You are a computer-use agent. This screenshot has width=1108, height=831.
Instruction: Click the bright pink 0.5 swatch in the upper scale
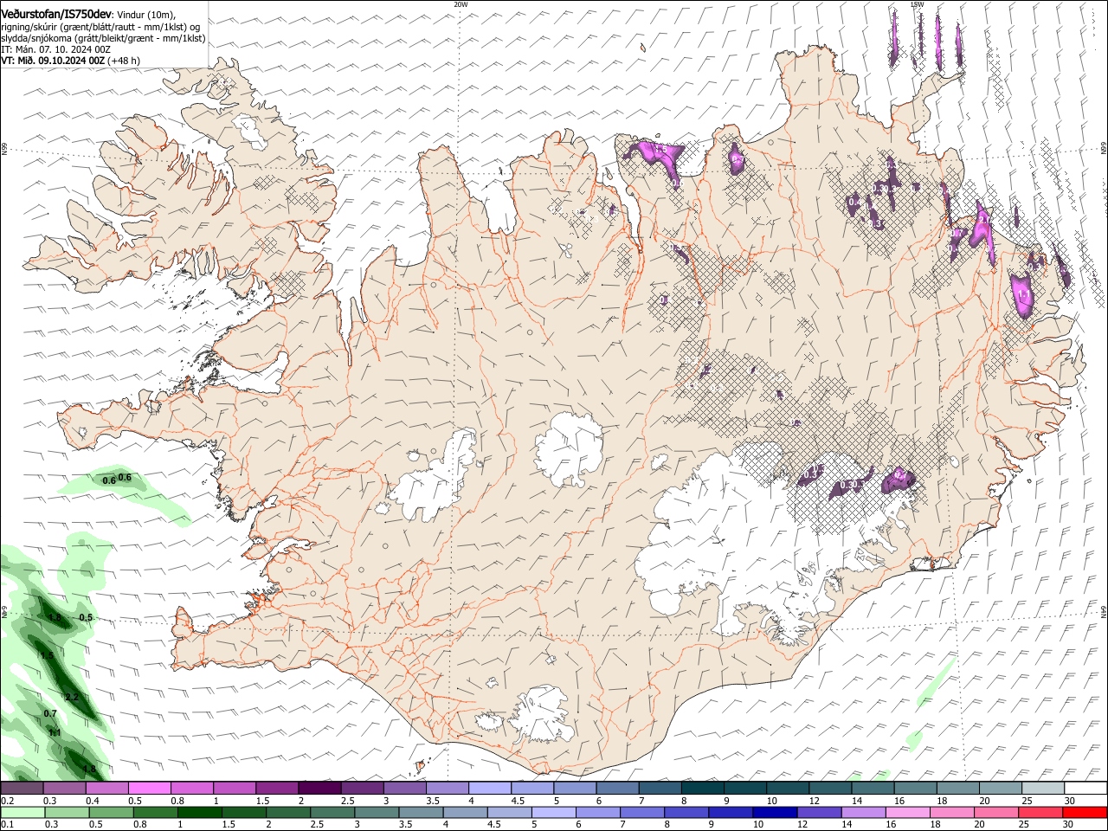[x=149, y=789]
